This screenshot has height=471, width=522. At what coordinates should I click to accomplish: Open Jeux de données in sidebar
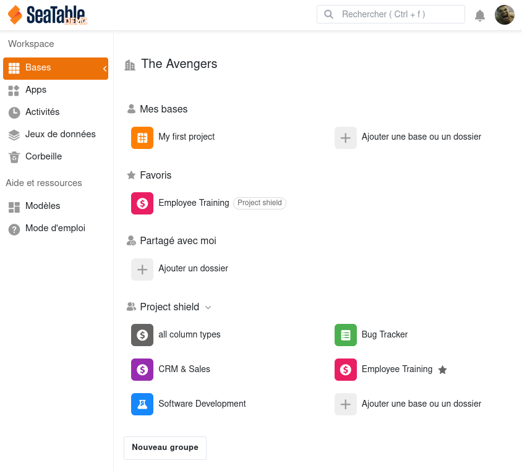pos(60,135)
